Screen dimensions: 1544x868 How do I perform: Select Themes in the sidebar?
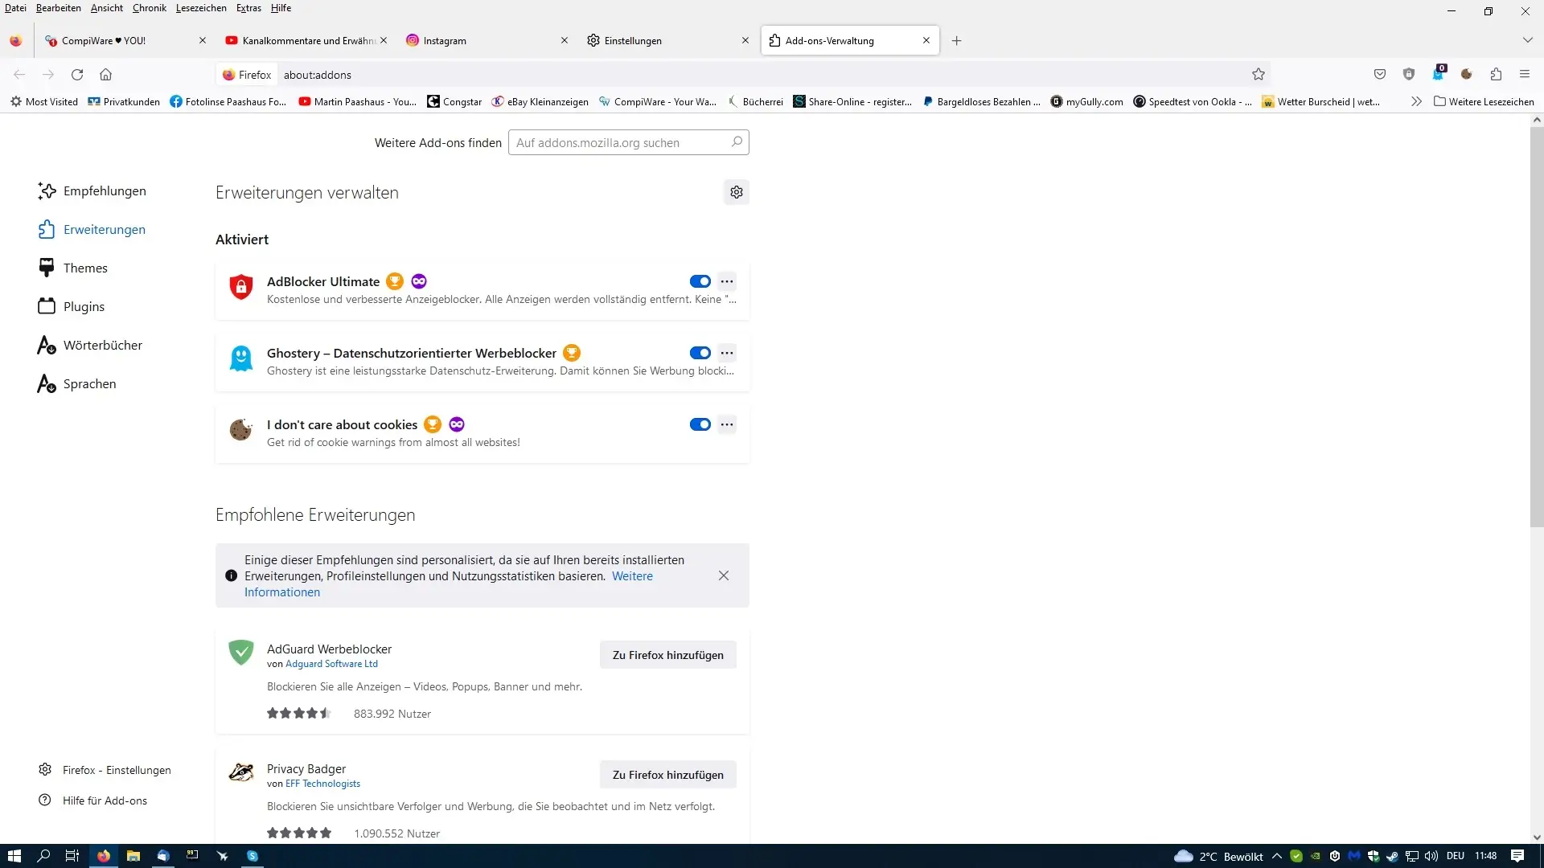pyautogui.click(x=73, y=268)
